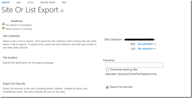192x98 pixels.
Task: Open the List No selection dropdown
Action: tap(147, 49)
